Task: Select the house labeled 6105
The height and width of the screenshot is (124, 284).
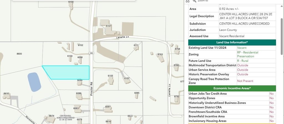Action: [x=111, y=80]
